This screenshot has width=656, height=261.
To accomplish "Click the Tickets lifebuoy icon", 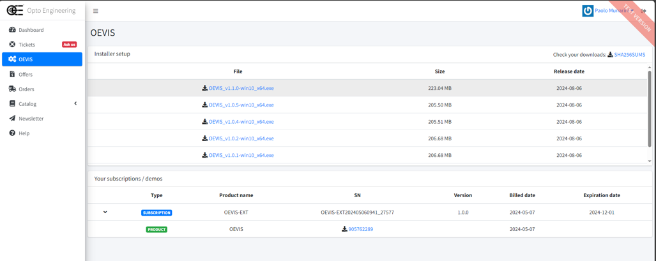I will (12, 45).
